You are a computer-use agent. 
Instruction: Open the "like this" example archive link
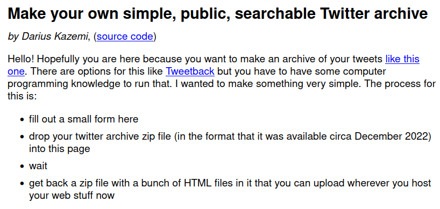[x=402, y=60]
